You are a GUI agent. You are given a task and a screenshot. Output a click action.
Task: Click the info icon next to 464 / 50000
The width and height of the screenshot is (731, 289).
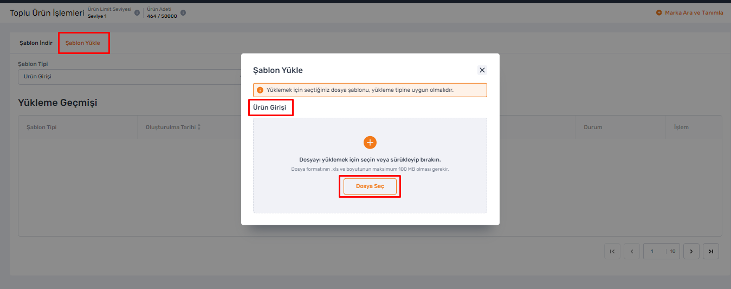(183, 12)
